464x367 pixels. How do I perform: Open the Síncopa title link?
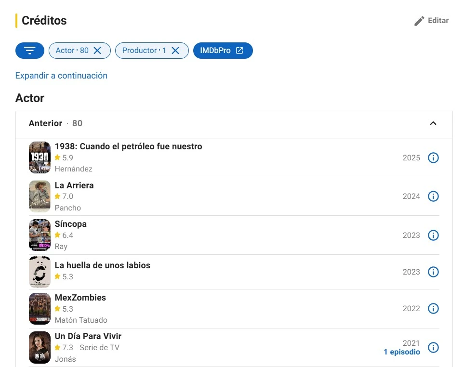pos(71,224)
